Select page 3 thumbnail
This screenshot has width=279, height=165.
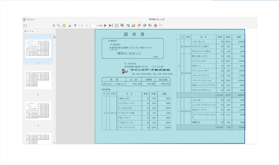[38, 111]
